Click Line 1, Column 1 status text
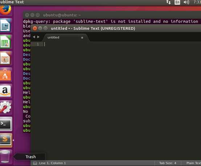Image resolution: width=201 pixels, height=166 pixels. pyautogui.click(x=52, y=163)
